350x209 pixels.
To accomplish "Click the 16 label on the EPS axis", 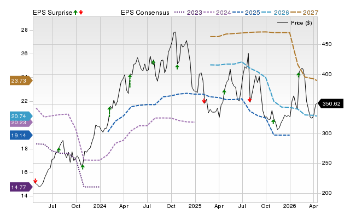I will coord(24,172).
